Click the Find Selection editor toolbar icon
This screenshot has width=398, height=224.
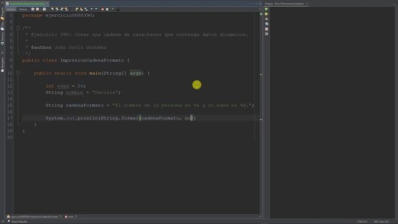pyautogui.click(x=52, y=9)
